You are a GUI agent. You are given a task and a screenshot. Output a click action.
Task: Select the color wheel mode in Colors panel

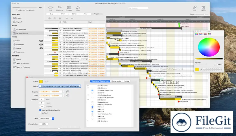point(196,34)
